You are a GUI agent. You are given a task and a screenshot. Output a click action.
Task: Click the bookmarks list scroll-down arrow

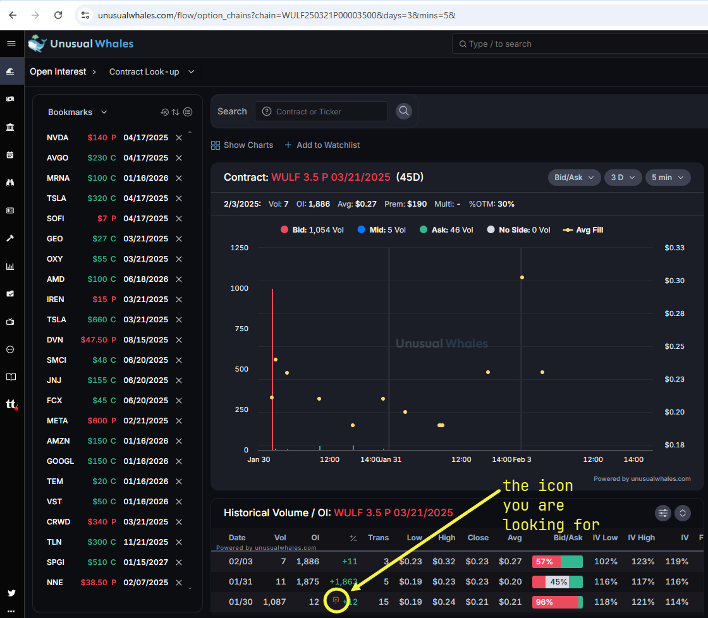pos(190,589)
